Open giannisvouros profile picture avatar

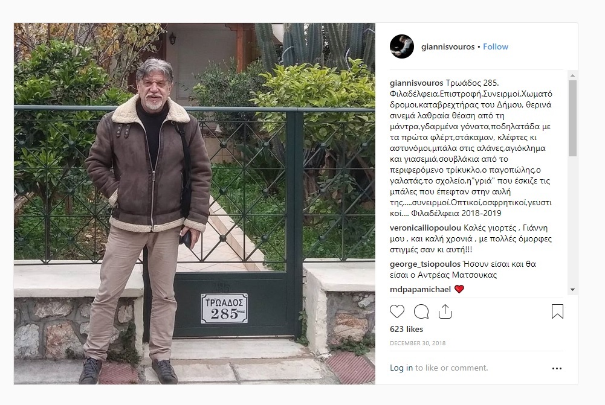[x=402, y=46]
